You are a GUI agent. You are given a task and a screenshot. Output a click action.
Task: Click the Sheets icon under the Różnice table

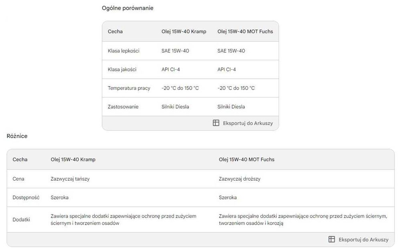[332, 240]
